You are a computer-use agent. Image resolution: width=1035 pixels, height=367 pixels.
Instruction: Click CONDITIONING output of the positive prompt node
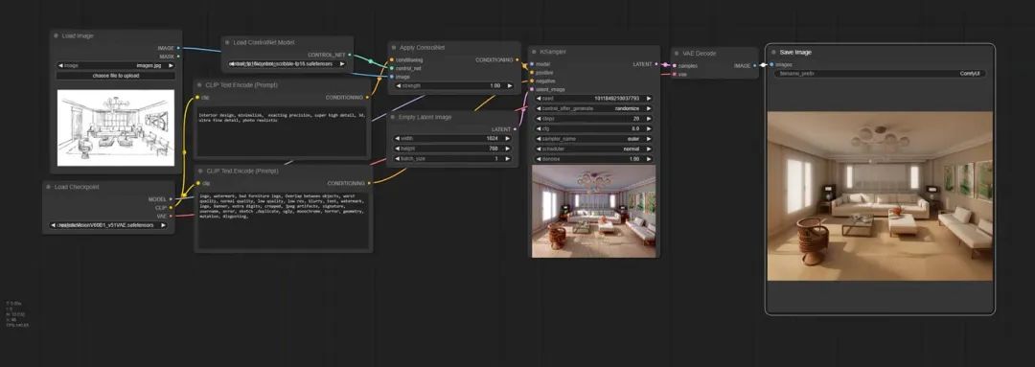[368, 97]
